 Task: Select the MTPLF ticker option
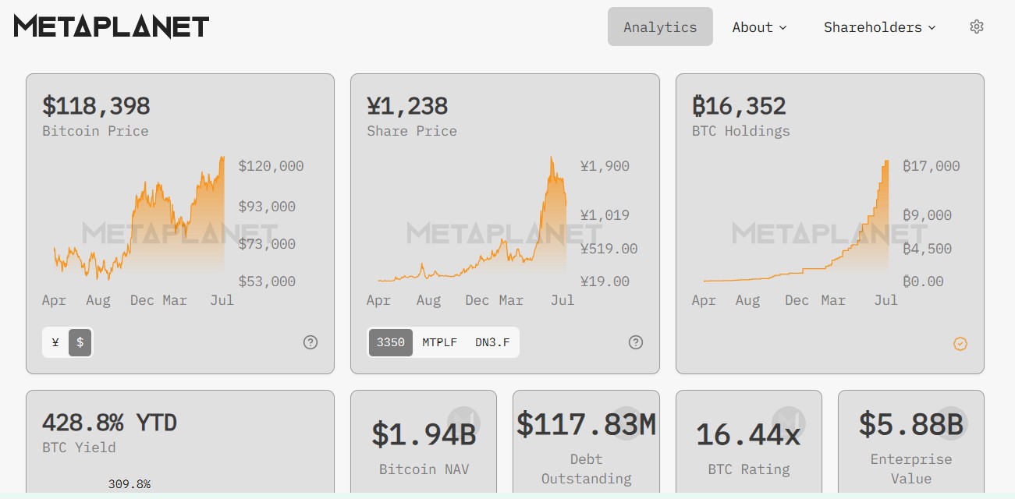tap(440, 342)
